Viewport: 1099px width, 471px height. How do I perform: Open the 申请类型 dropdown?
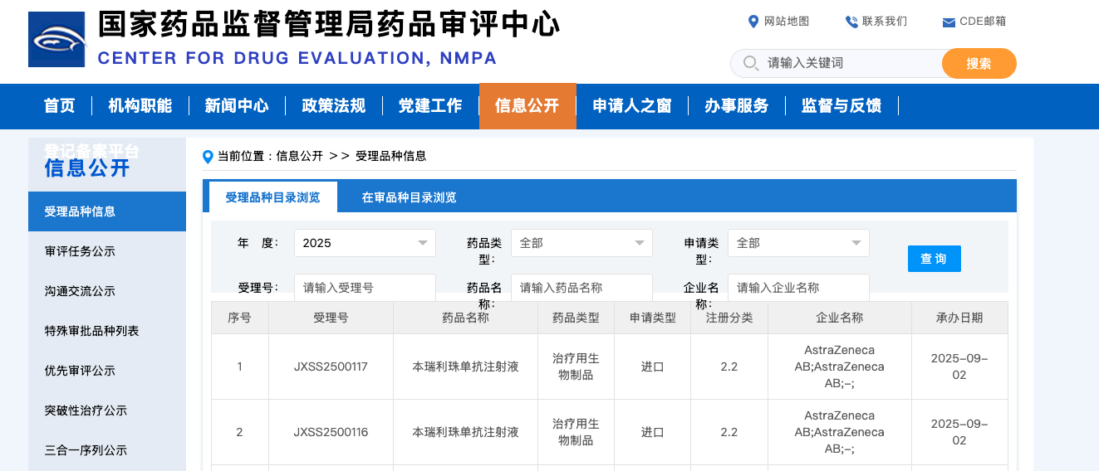click(x=798, y=243)
